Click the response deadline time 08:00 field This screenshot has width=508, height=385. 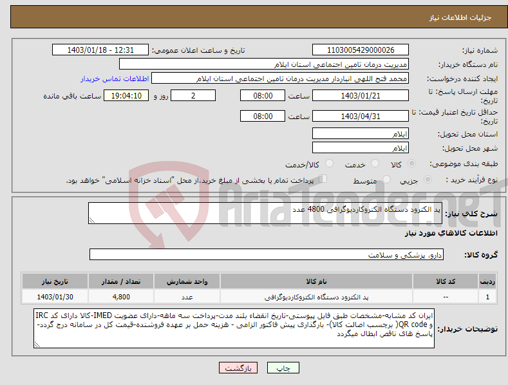coord(263,95)
